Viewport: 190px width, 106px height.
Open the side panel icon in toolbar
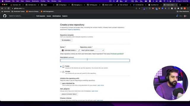pos(181,9)
